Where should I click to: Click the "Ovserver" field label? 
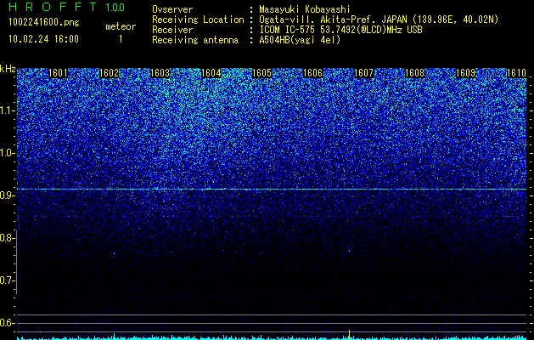[172, 9]
